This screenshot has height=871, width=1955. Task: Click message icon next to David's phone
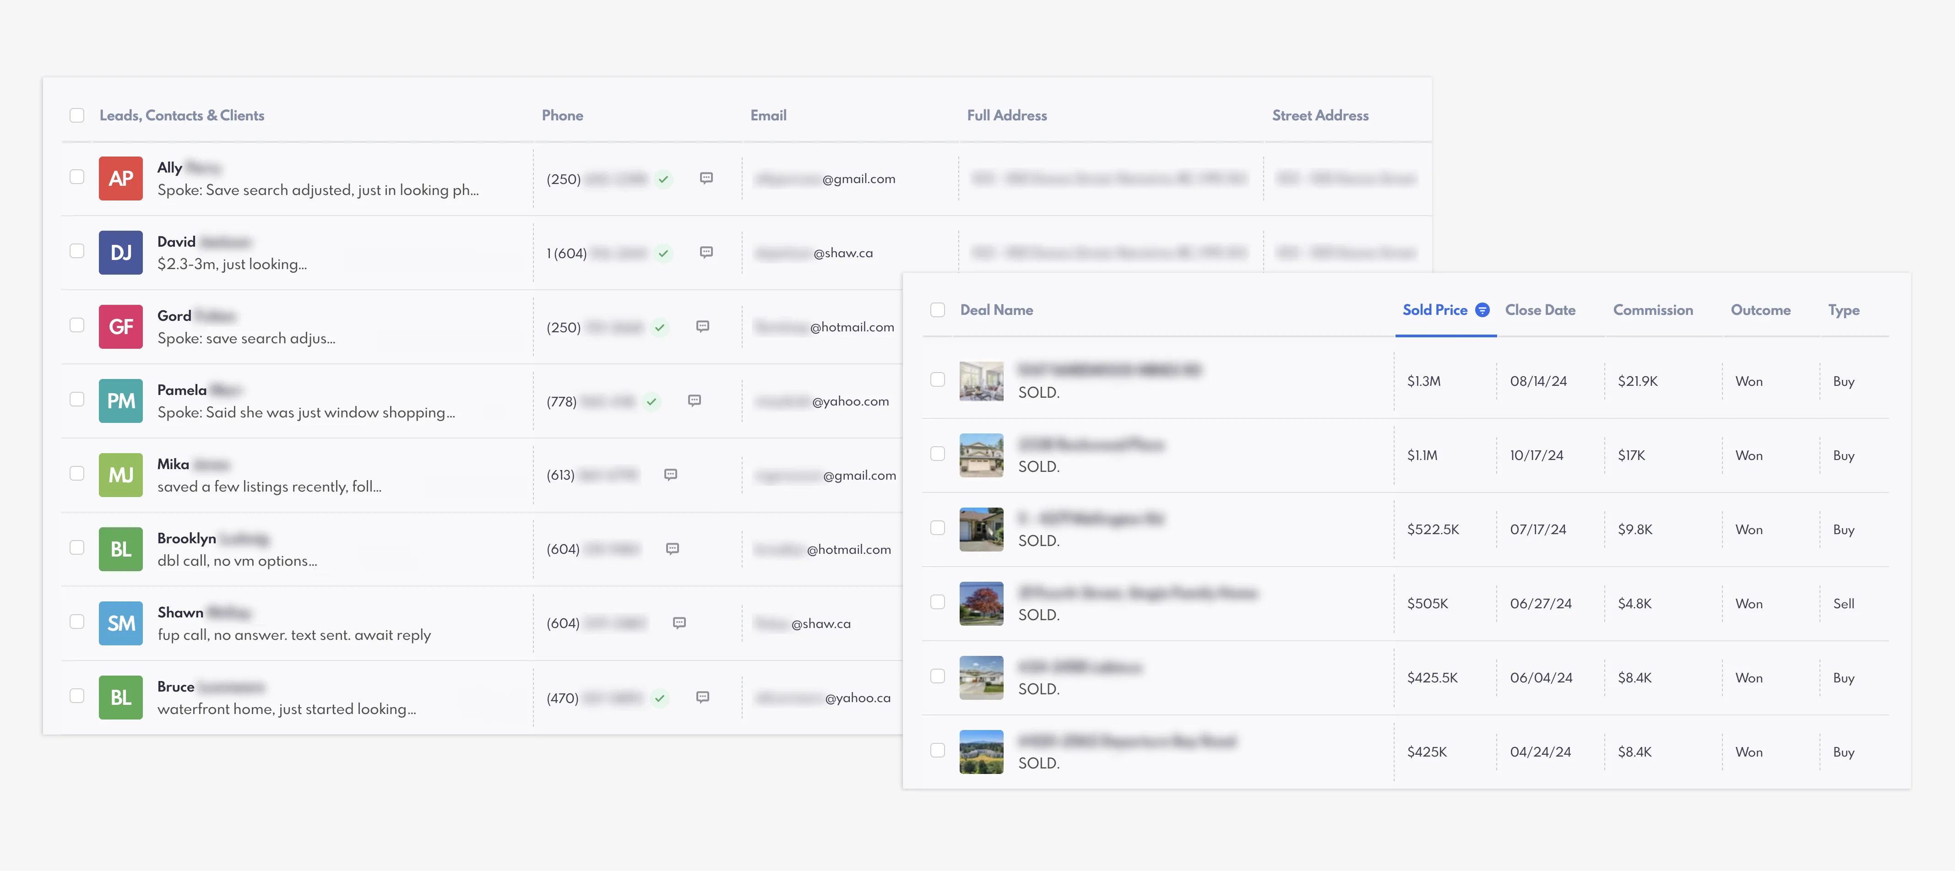706,253
